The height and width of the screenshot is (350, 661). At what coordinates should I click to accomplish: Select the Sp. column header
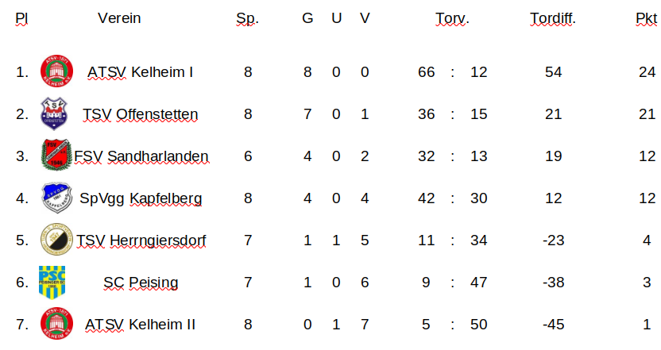click(x=248, y=18)
